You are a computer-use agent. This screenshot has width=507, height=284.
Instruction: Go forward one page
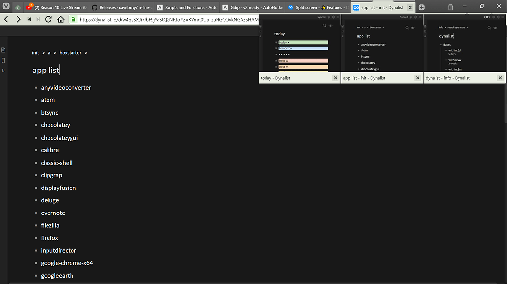tap(18, 20)
